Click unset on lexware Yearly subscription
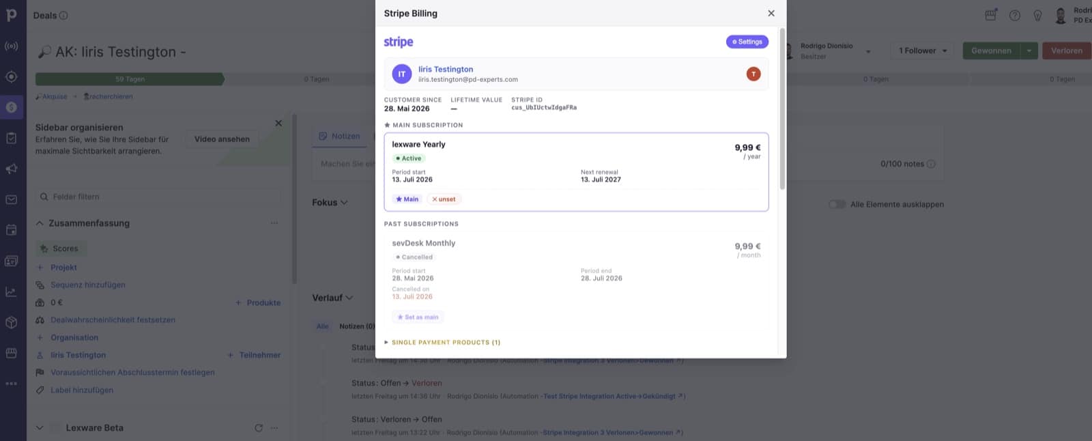This screenshot has width=1092, height=441. point(444,199)
